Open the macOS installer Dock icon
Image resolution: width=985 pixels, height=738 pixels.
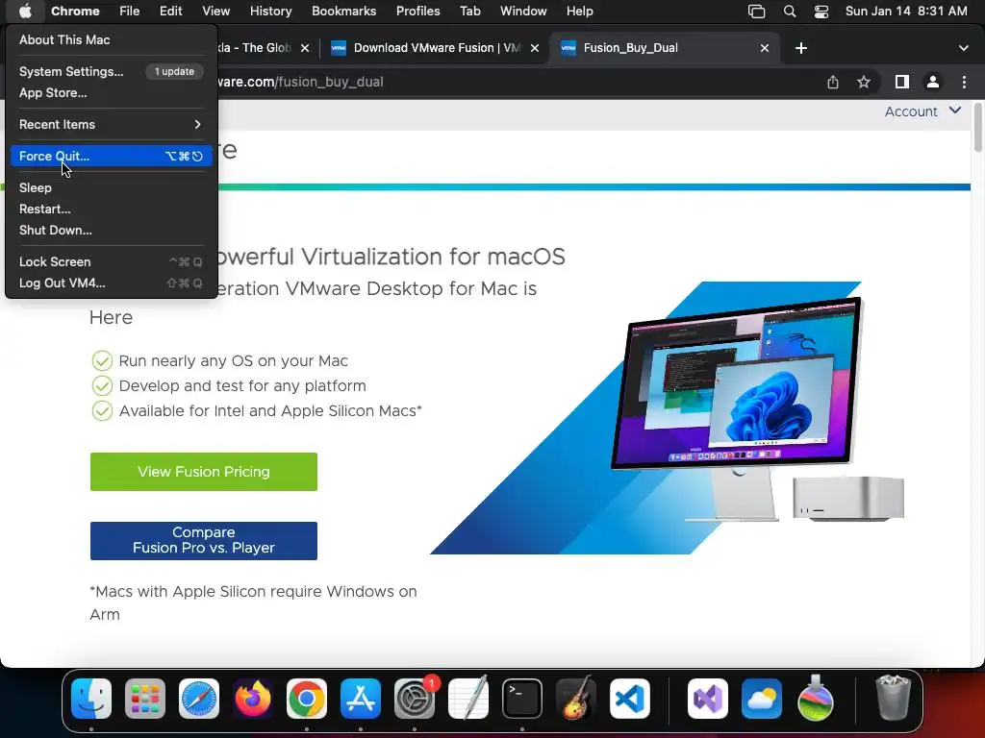[x=816, y=699]
